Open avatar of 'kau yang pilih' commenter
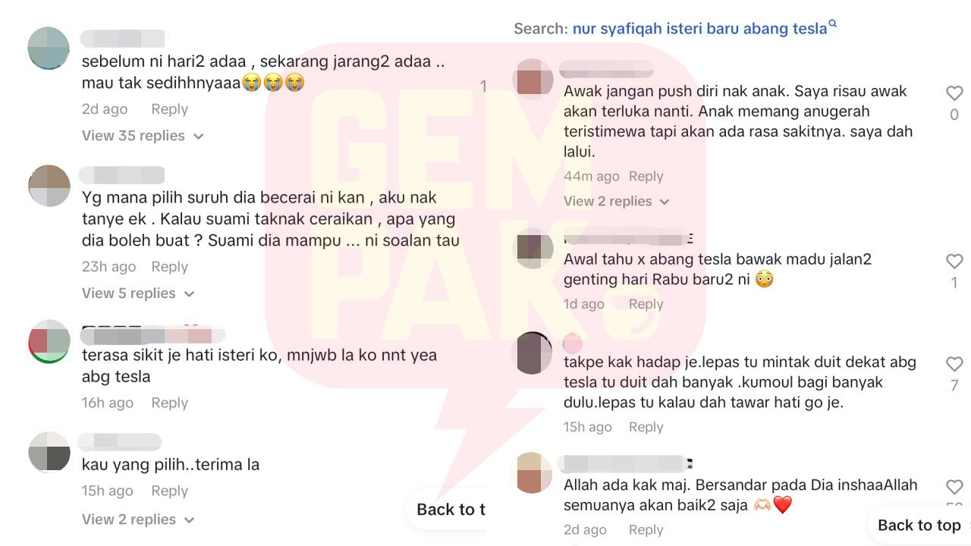Image resolution: width=971 pixels, height=546 pixels. tap(49, 452)
